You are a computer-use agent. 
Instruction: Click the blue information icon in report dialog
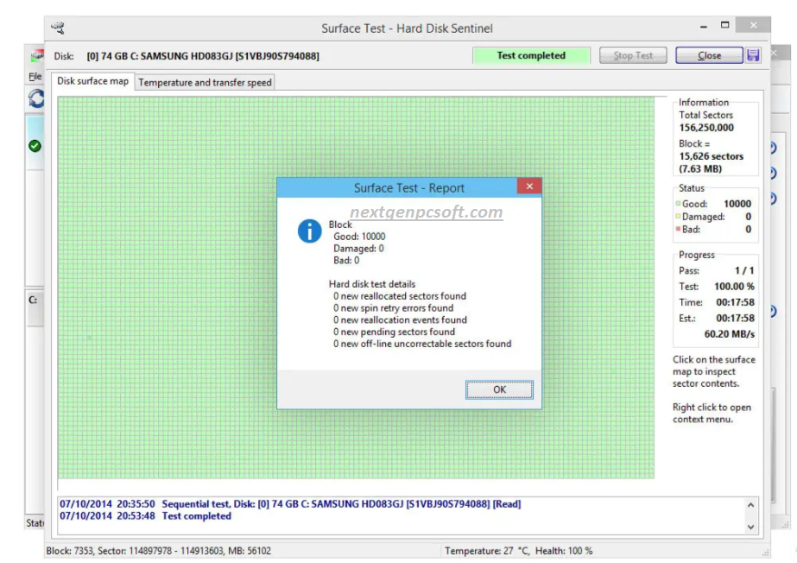(x=308, y=231)
